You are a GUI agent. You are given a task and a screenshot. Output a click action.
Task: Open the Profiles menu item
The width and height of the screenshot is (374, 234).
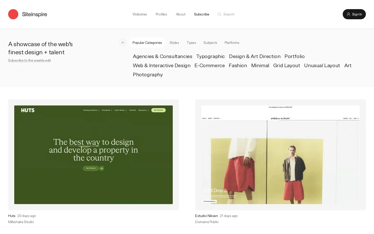[161, 14]
